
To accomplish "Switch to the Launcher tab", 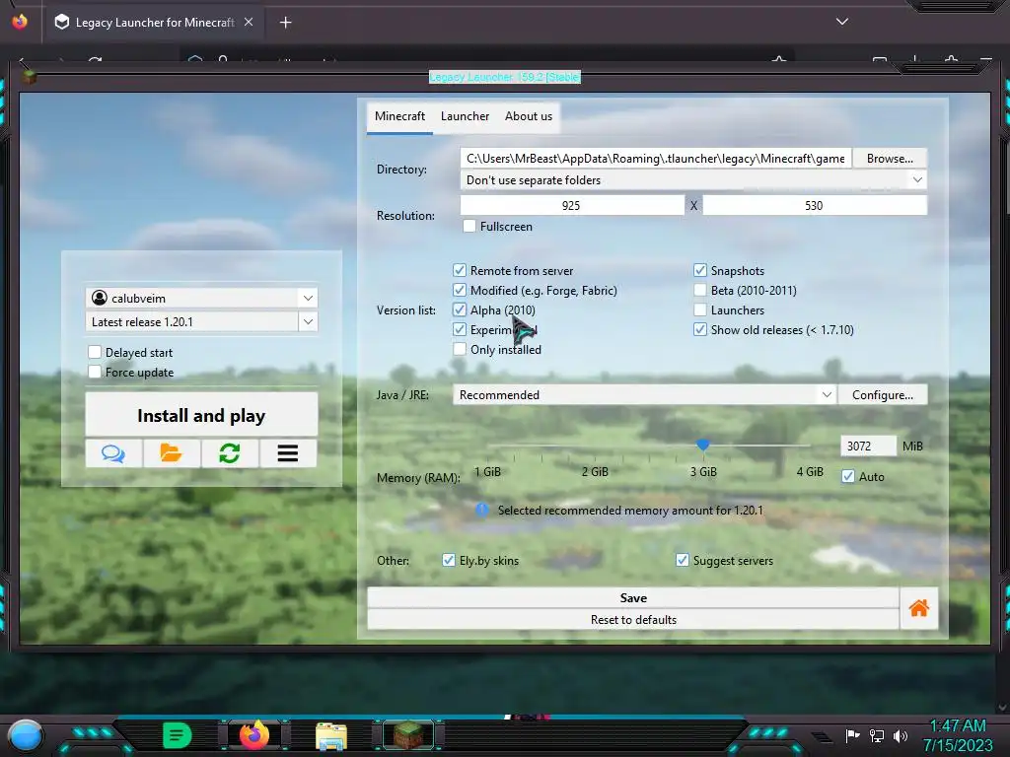I will coord(466,116).
